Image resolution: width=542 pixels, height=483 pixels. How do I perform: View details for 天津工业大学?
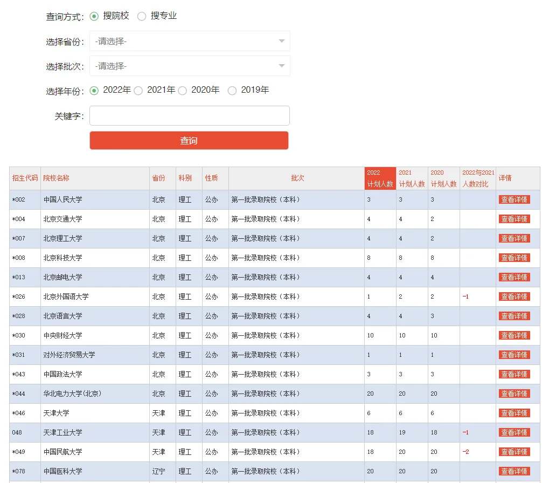(x=515, y=432)
